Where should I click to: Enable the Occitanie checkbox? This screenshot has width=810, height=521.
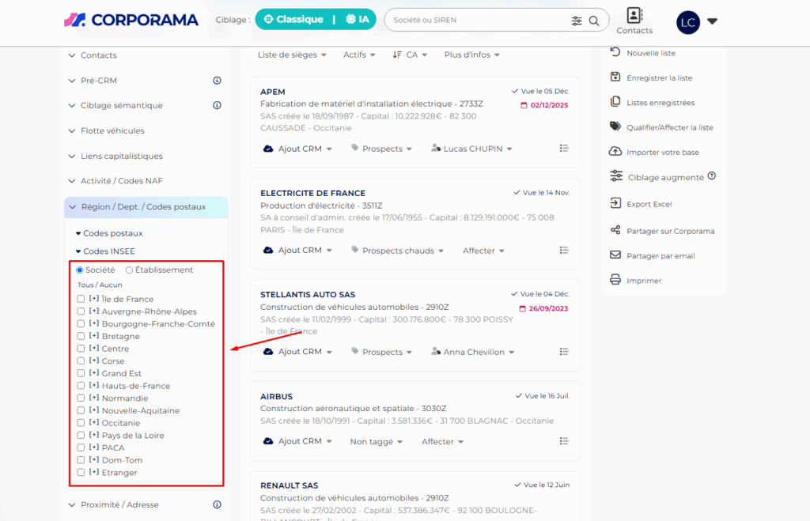[81, 423]
